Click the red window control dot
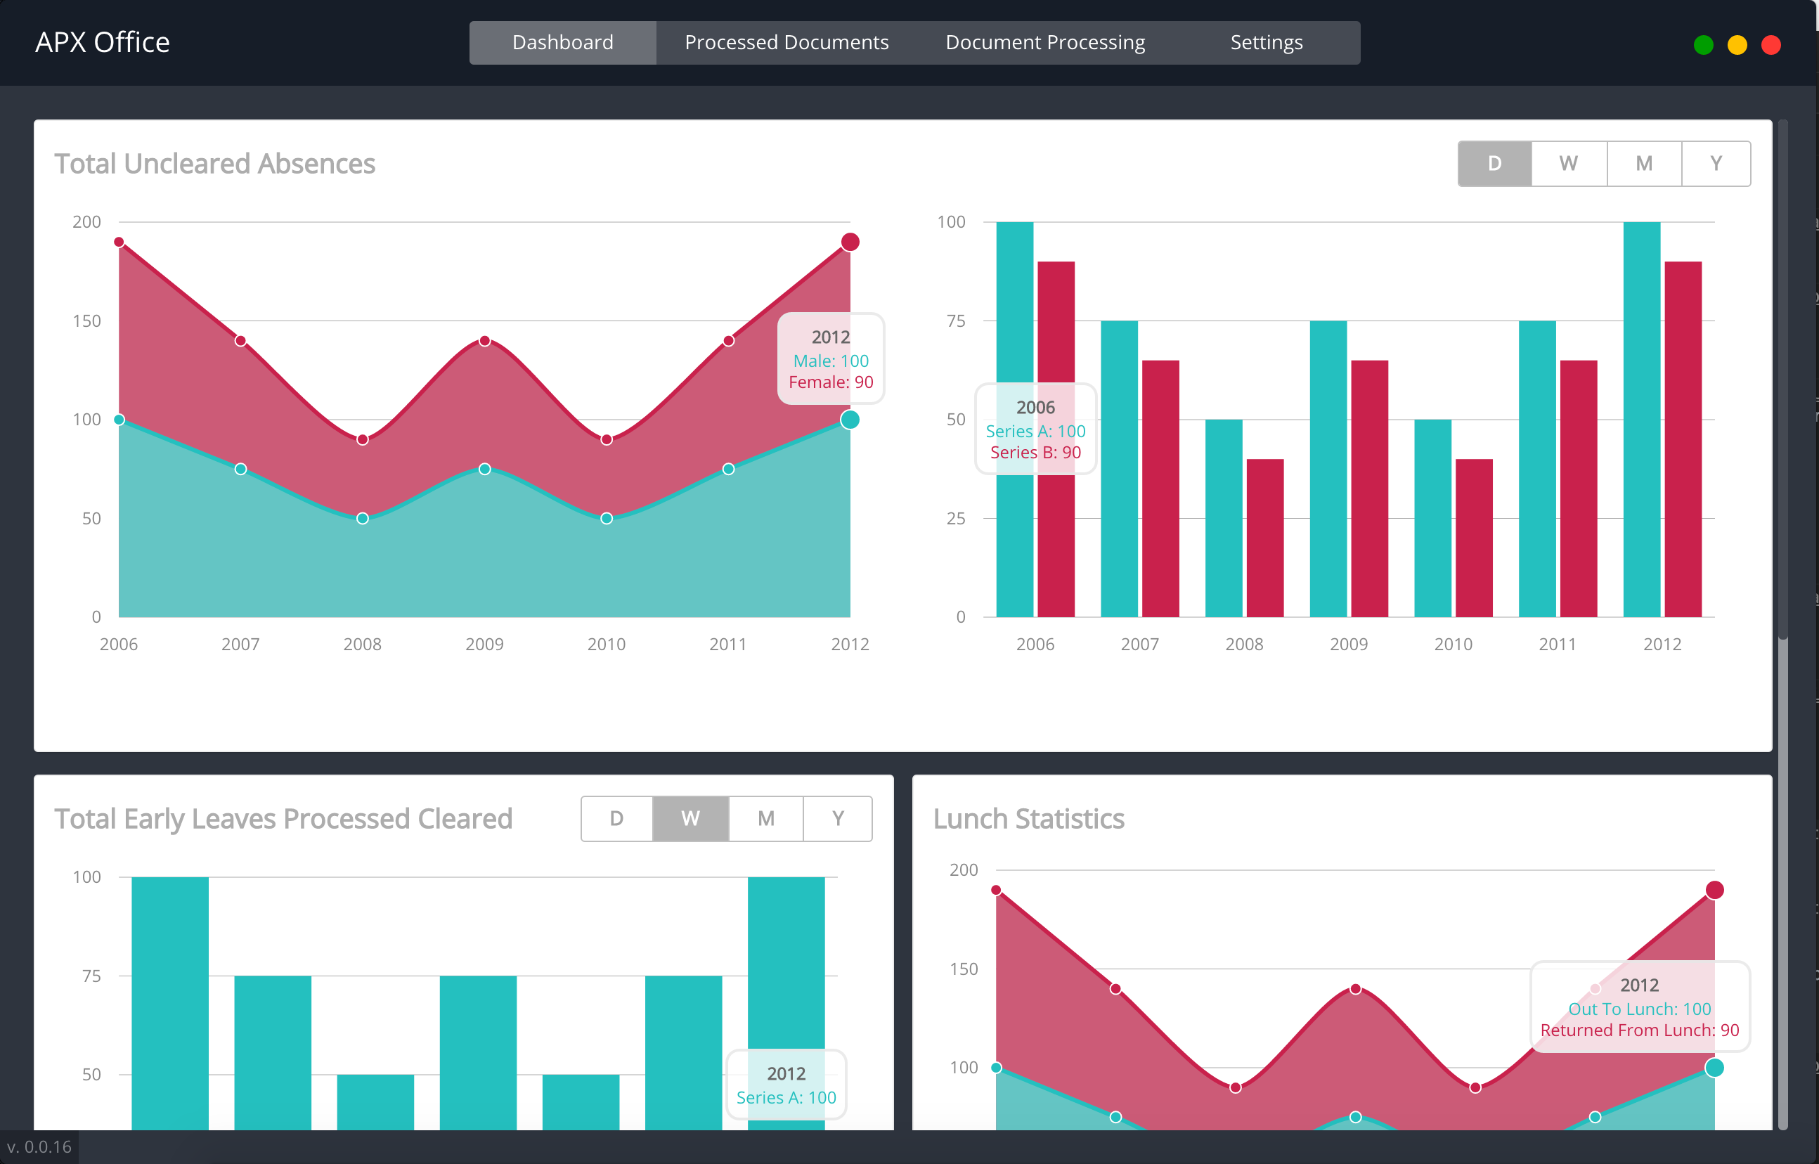The image size is (1819, 1164). [x=1771, y=46]
